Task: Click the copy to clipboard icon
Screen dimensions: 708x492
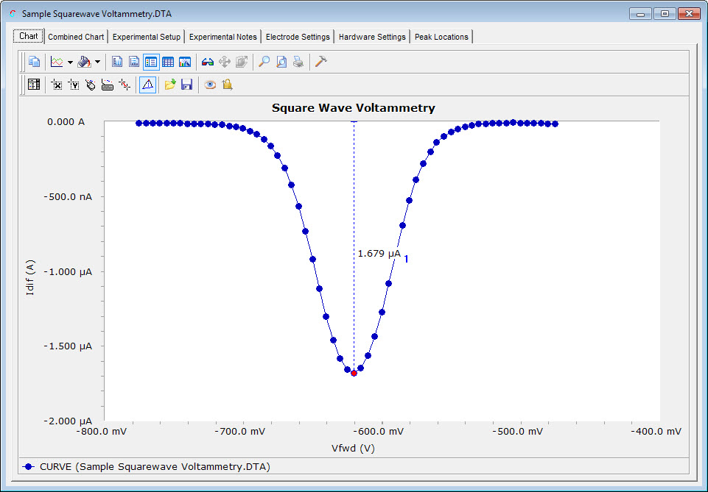Action: coord(34,61)
